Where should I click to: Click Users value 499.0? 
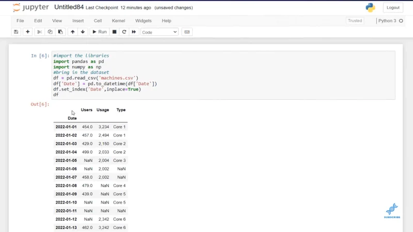coord(87,152)
